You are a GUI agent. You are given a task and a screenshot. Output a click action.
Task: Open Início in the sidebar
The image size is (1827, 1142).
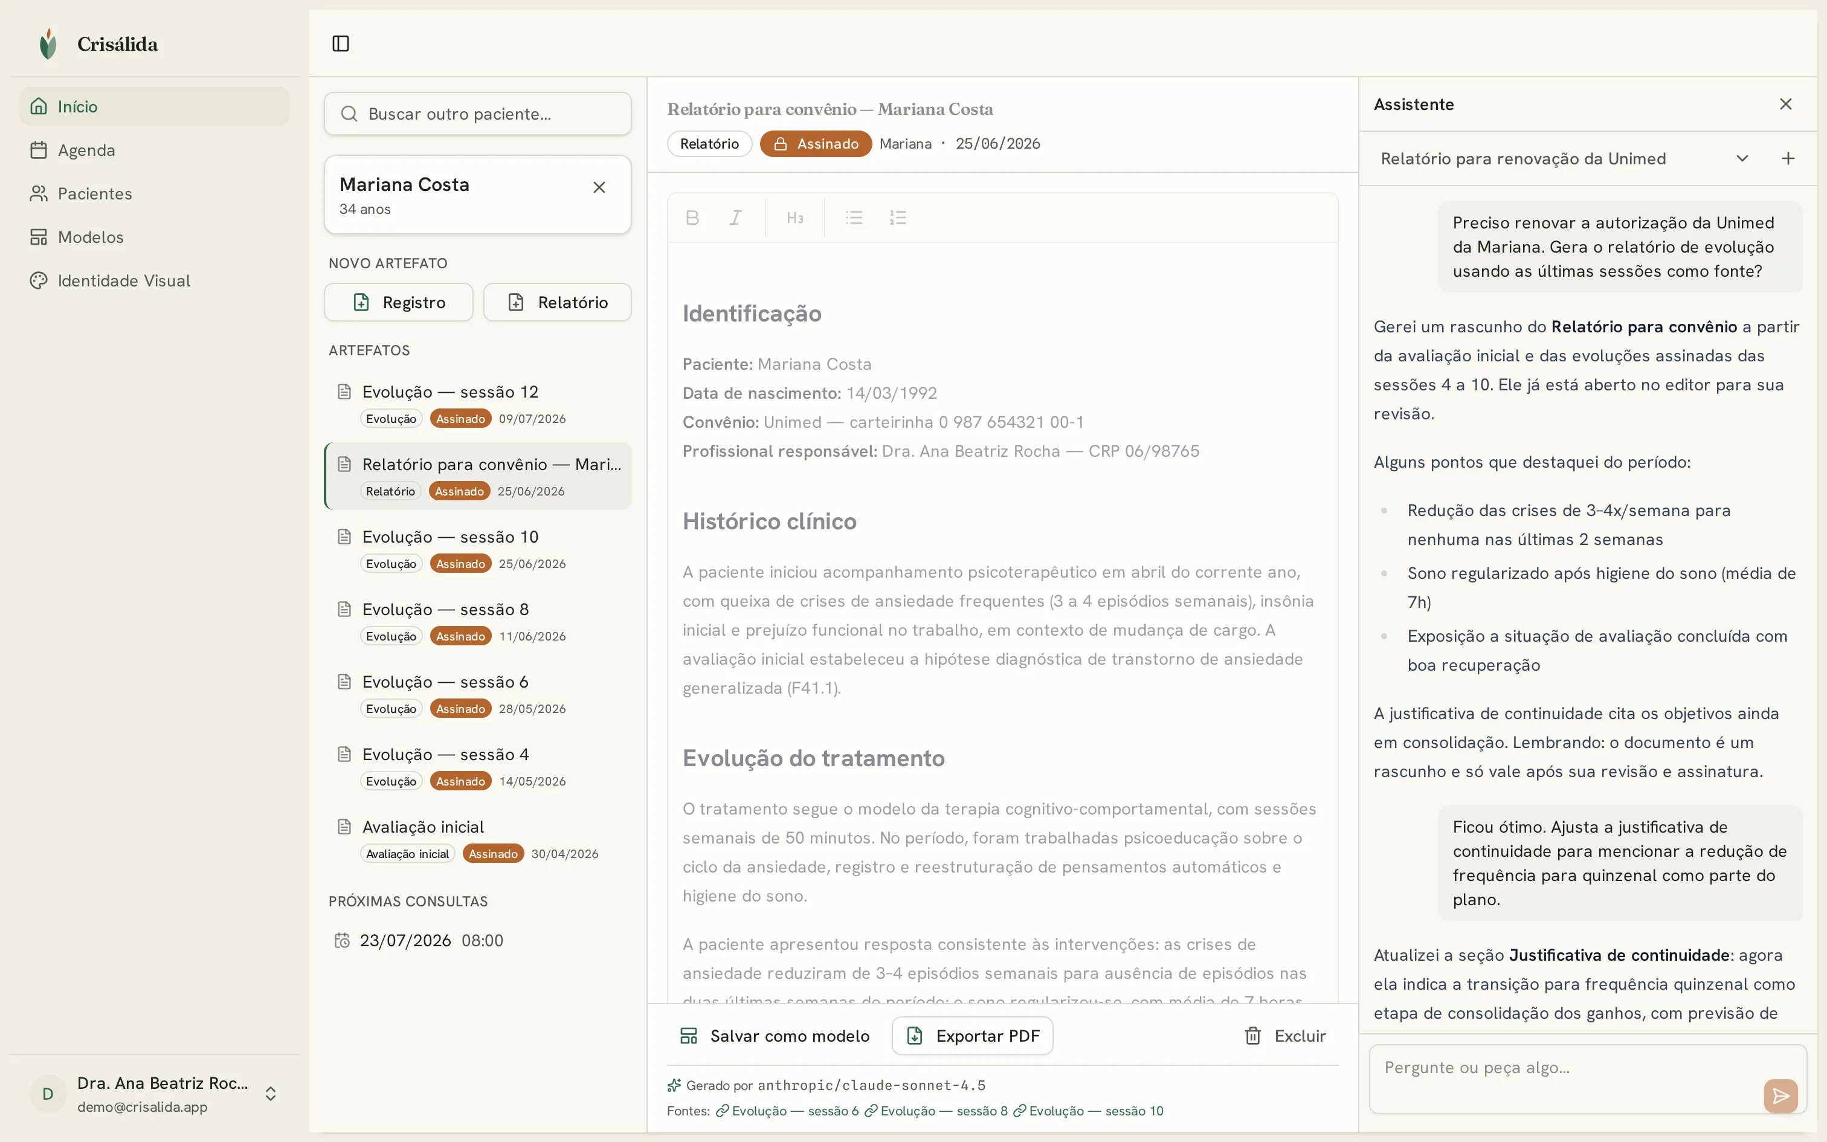155,106
